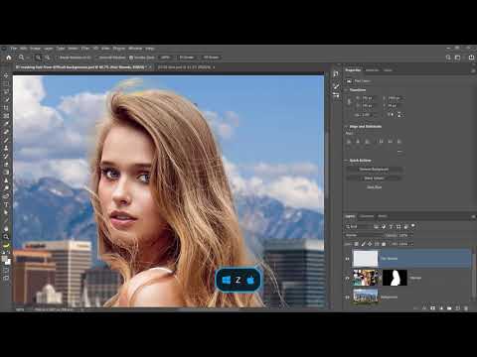477x357 pixels.
Task: Select the Rectangular Marquee tool
Action: pyautogui.click(x=6, y=83)
